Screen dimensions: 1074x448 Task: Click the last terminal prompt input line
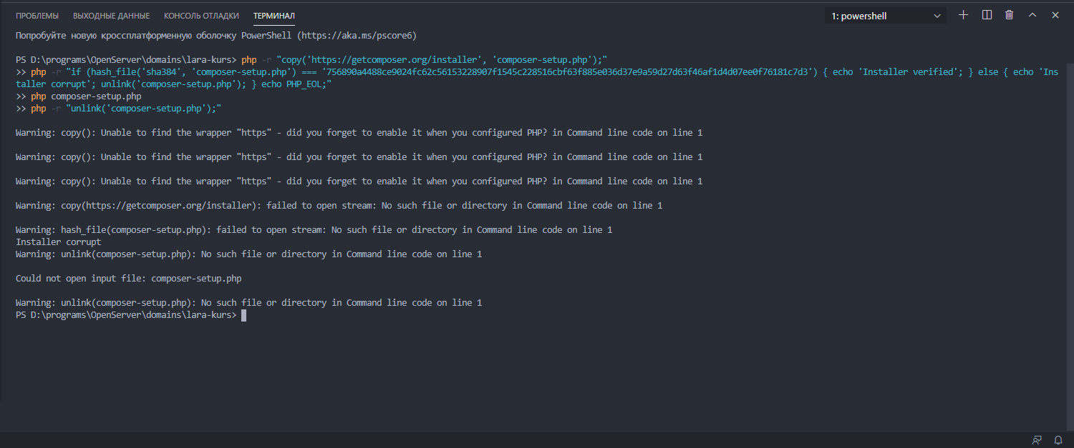click(131, 315)
